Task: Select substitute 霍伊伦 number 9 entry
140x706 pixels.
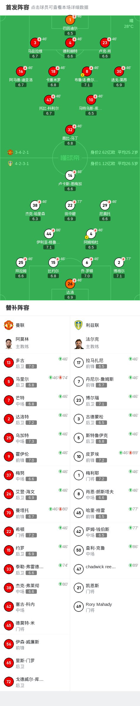Action: click(35, 457)
